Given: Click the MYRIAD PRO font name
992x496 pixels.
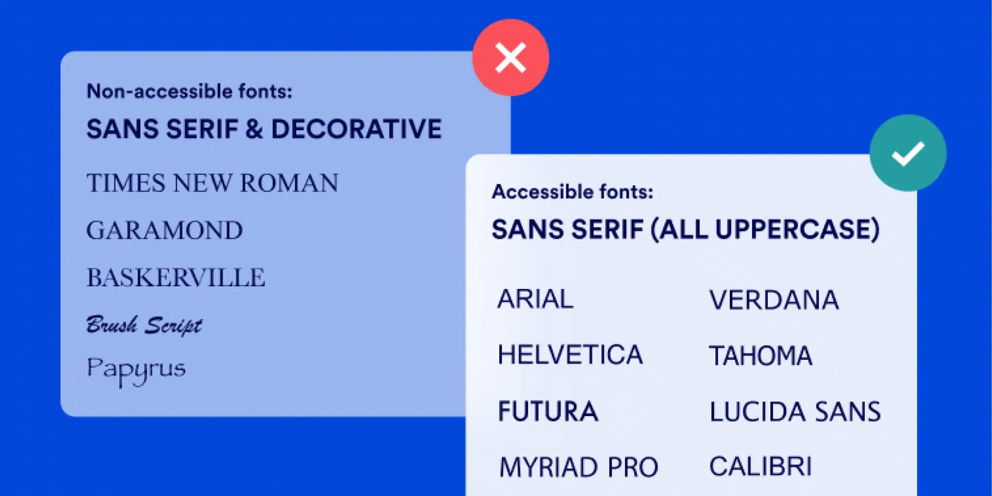Looking at the screenshot, I should [x=579, y=467].
